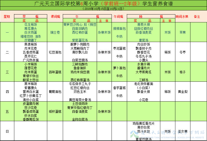Select the 冬枣 fruit cell

[x=182, y=52]
